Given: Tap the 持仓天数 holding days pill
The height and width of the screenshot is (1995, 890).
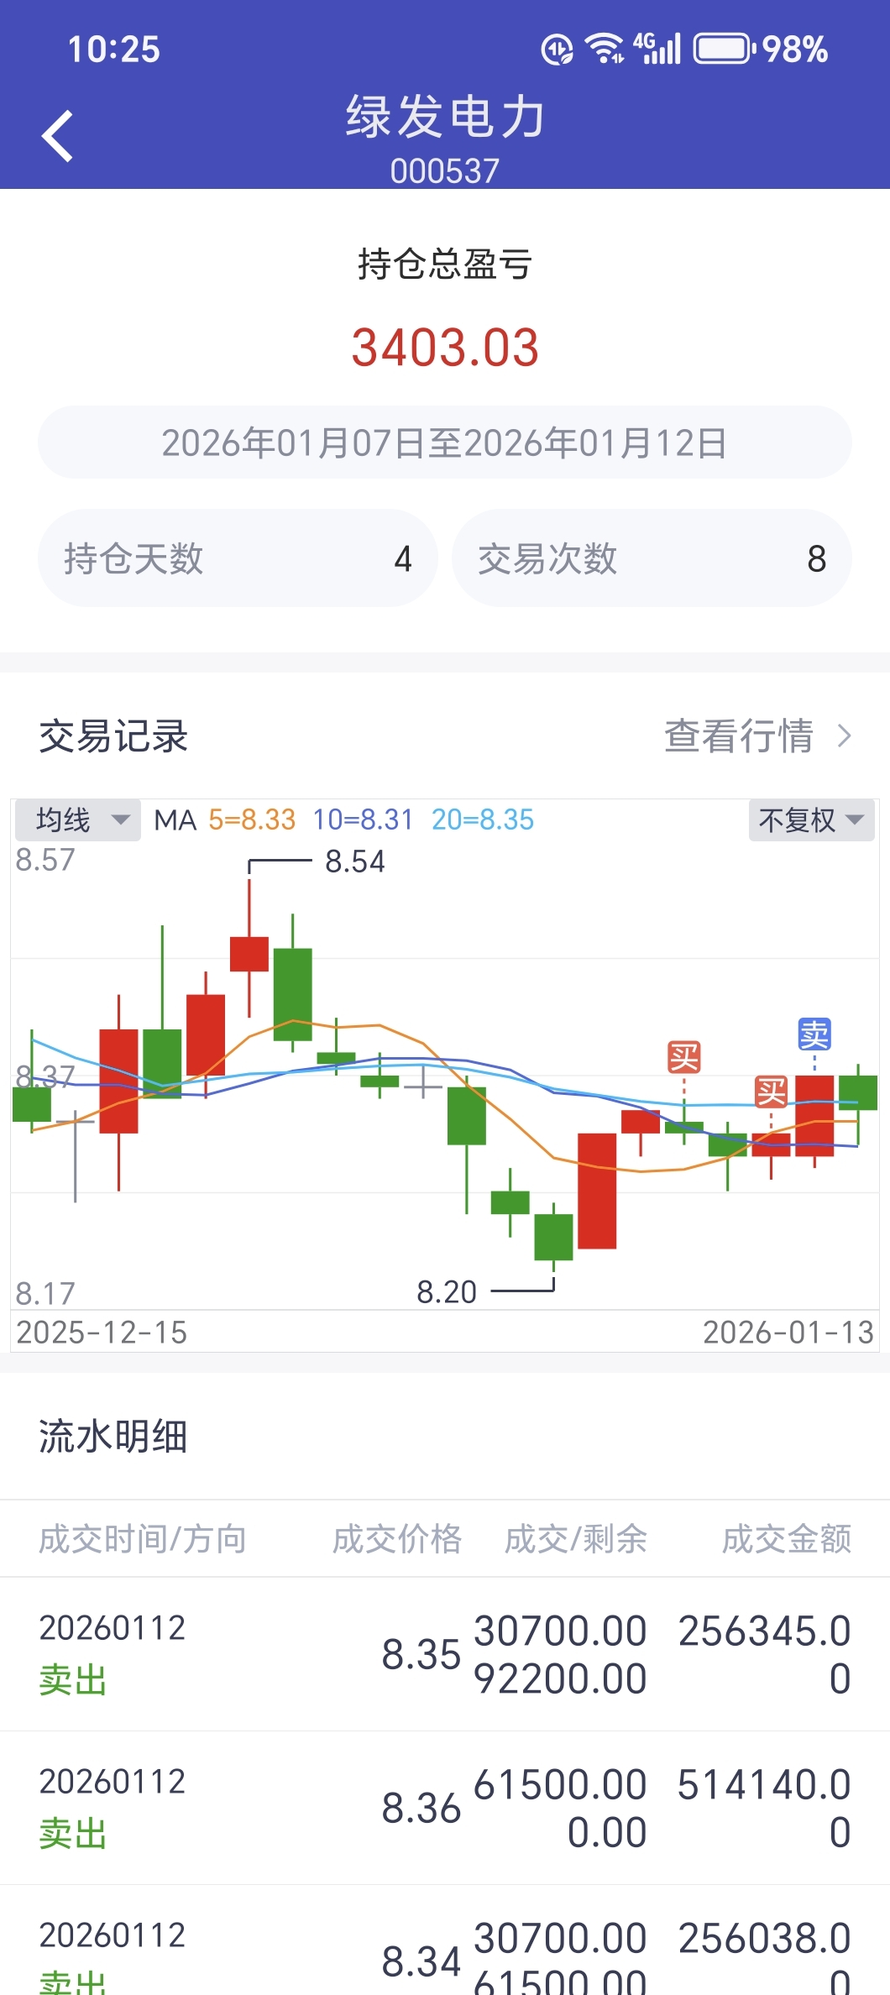Looking at the screenshot, I should (x=238, y=558).
